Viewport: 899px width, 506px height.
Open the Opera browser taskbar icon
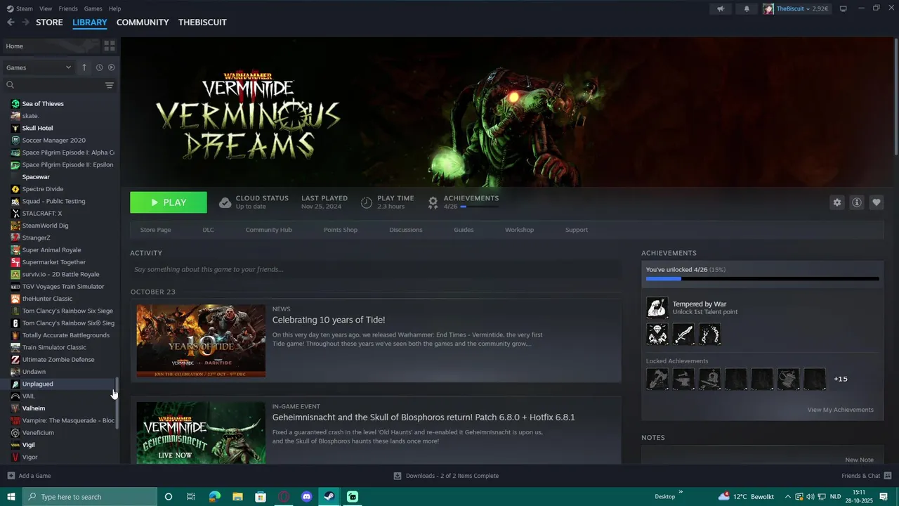click(x=284, y=497)
